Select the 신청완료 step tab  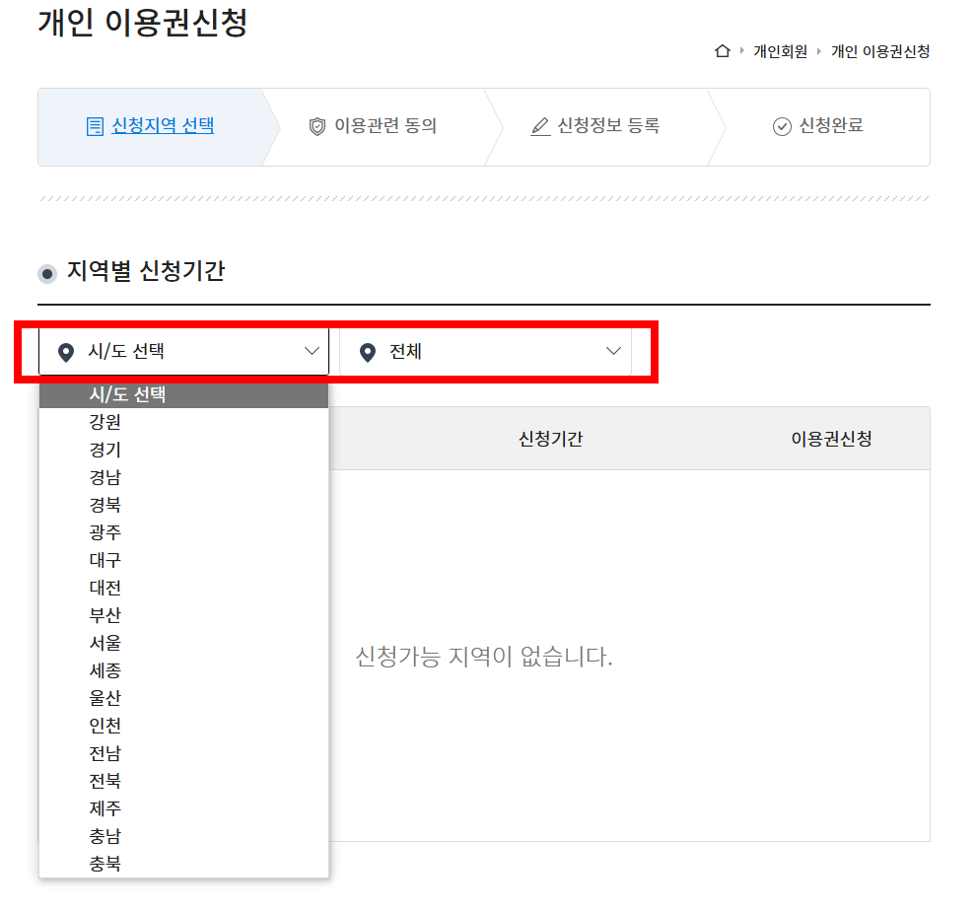tap(818, 126)
